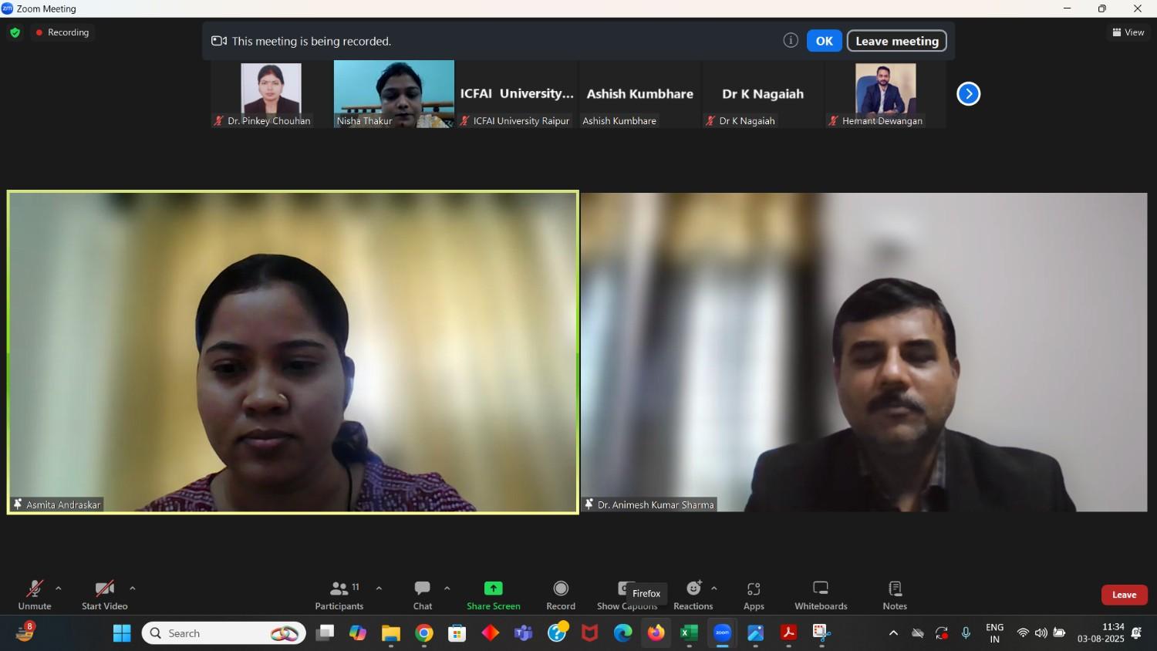Expand audio options arrow next to Unmute
1157x651 pixels.
[59, 589]
